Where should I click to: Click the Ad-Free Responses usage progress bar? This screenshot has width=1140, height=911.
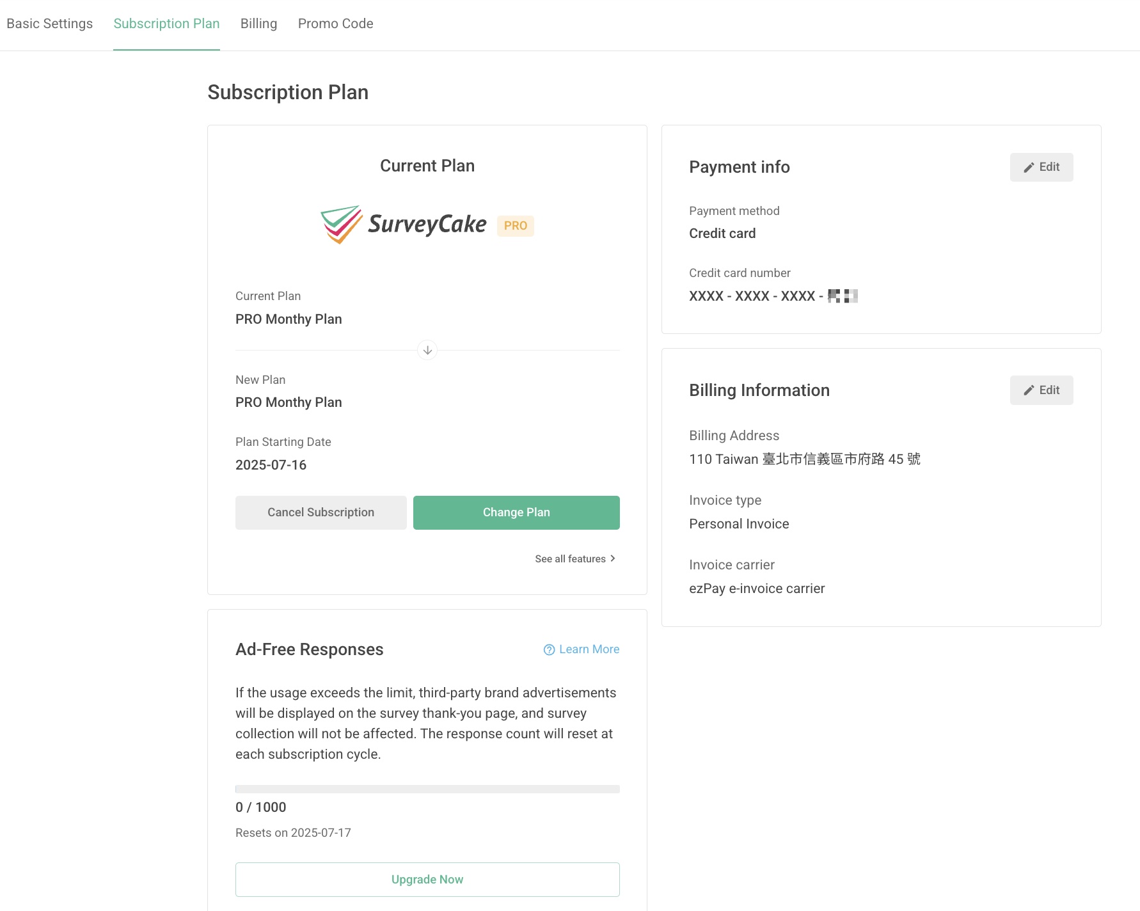click(427, 788)
